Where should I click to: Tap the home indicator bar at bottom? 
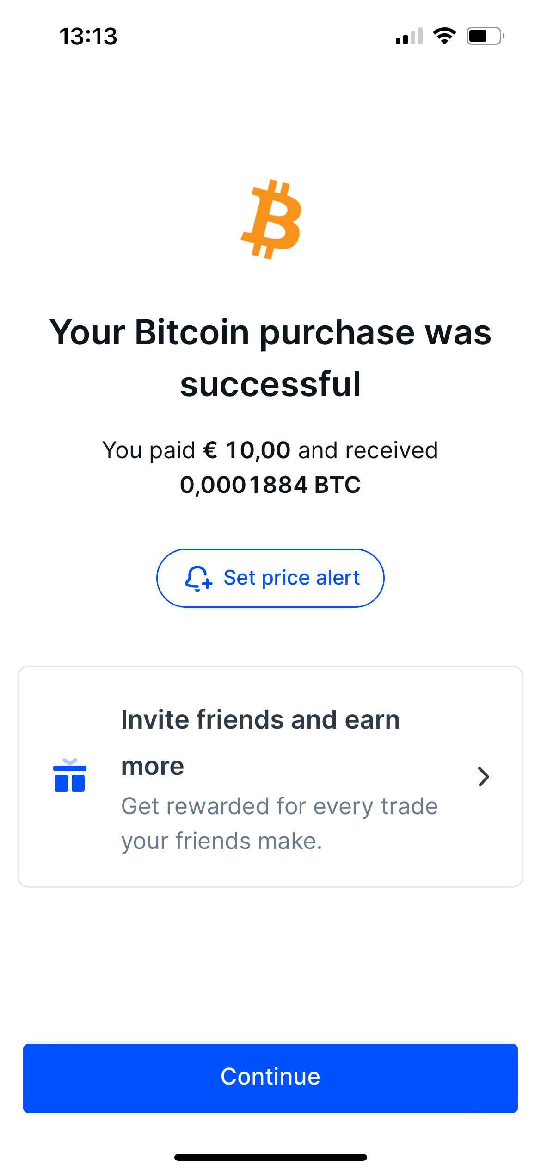tap(270, 1157)
